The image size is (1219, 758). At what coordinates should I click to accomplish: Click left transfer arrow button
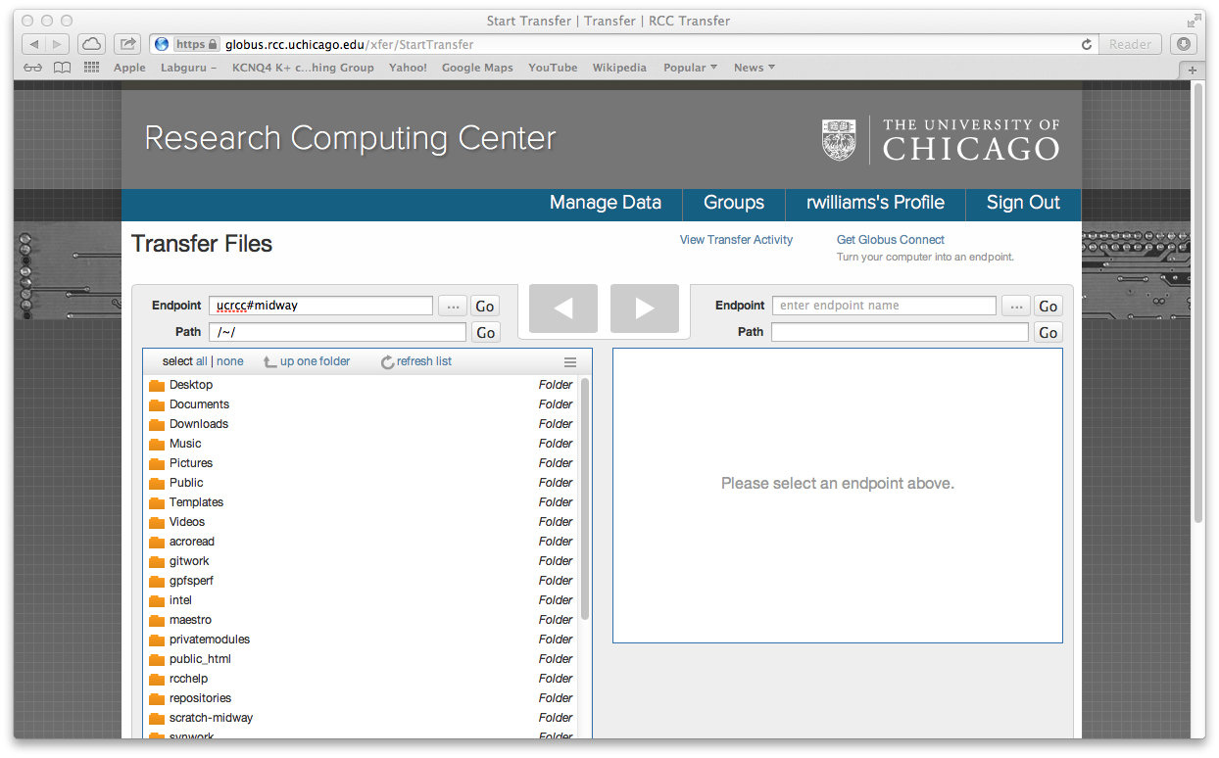563,308
